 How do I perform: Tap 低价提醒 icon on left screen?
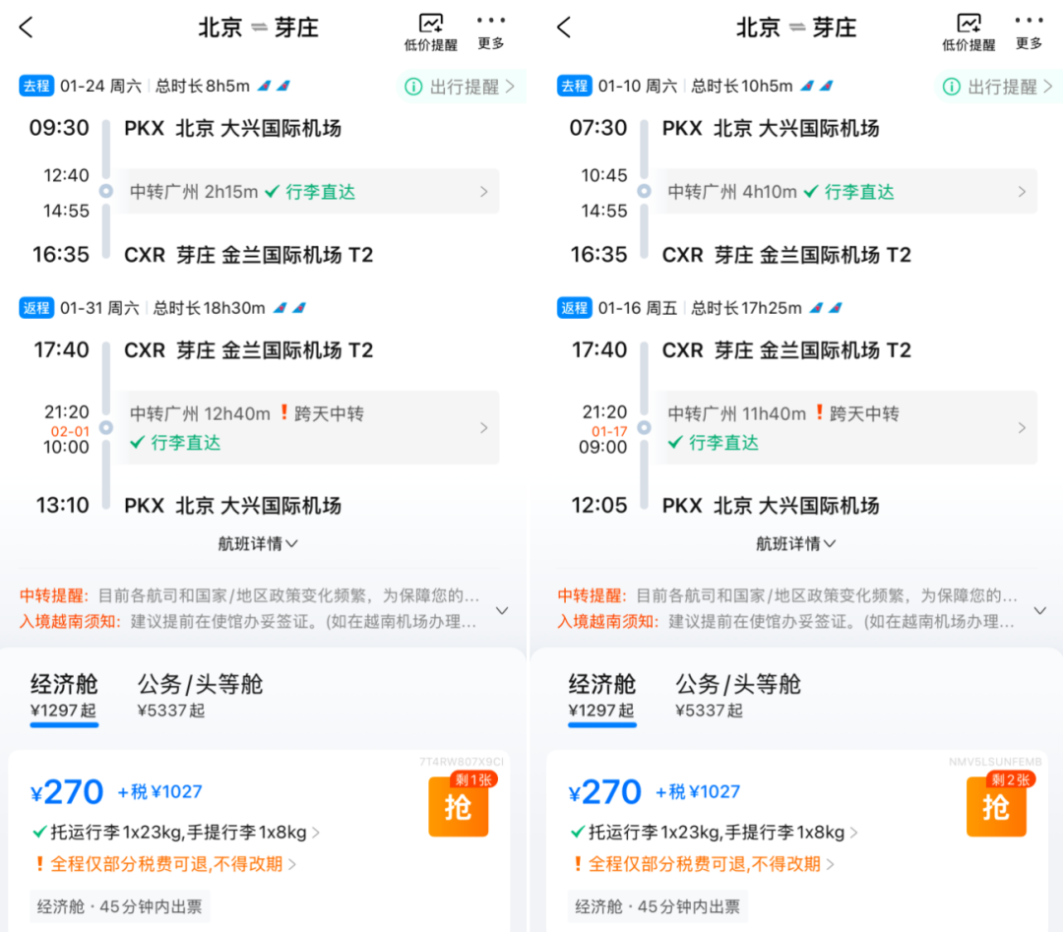click(x=430, y=31)
